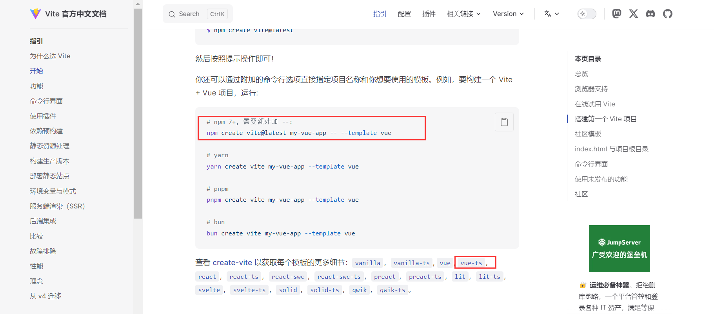Screen dimensions: 714x314
Task: Copy the code block with clipboard icon
Action: click(x=504, y=122)
